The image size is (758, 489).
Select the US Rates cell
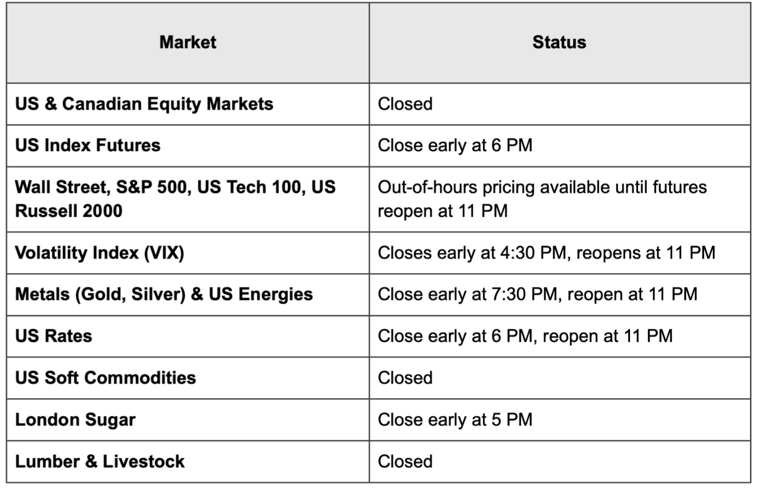pos(188,336)
